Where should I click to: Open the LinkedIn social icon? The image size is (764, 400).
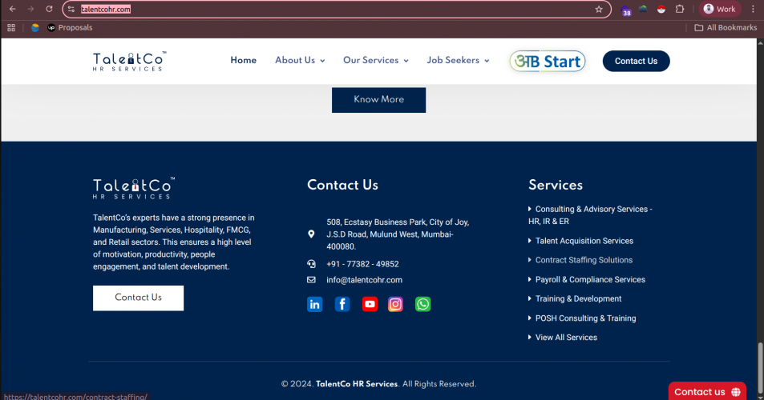coord(315,304)
